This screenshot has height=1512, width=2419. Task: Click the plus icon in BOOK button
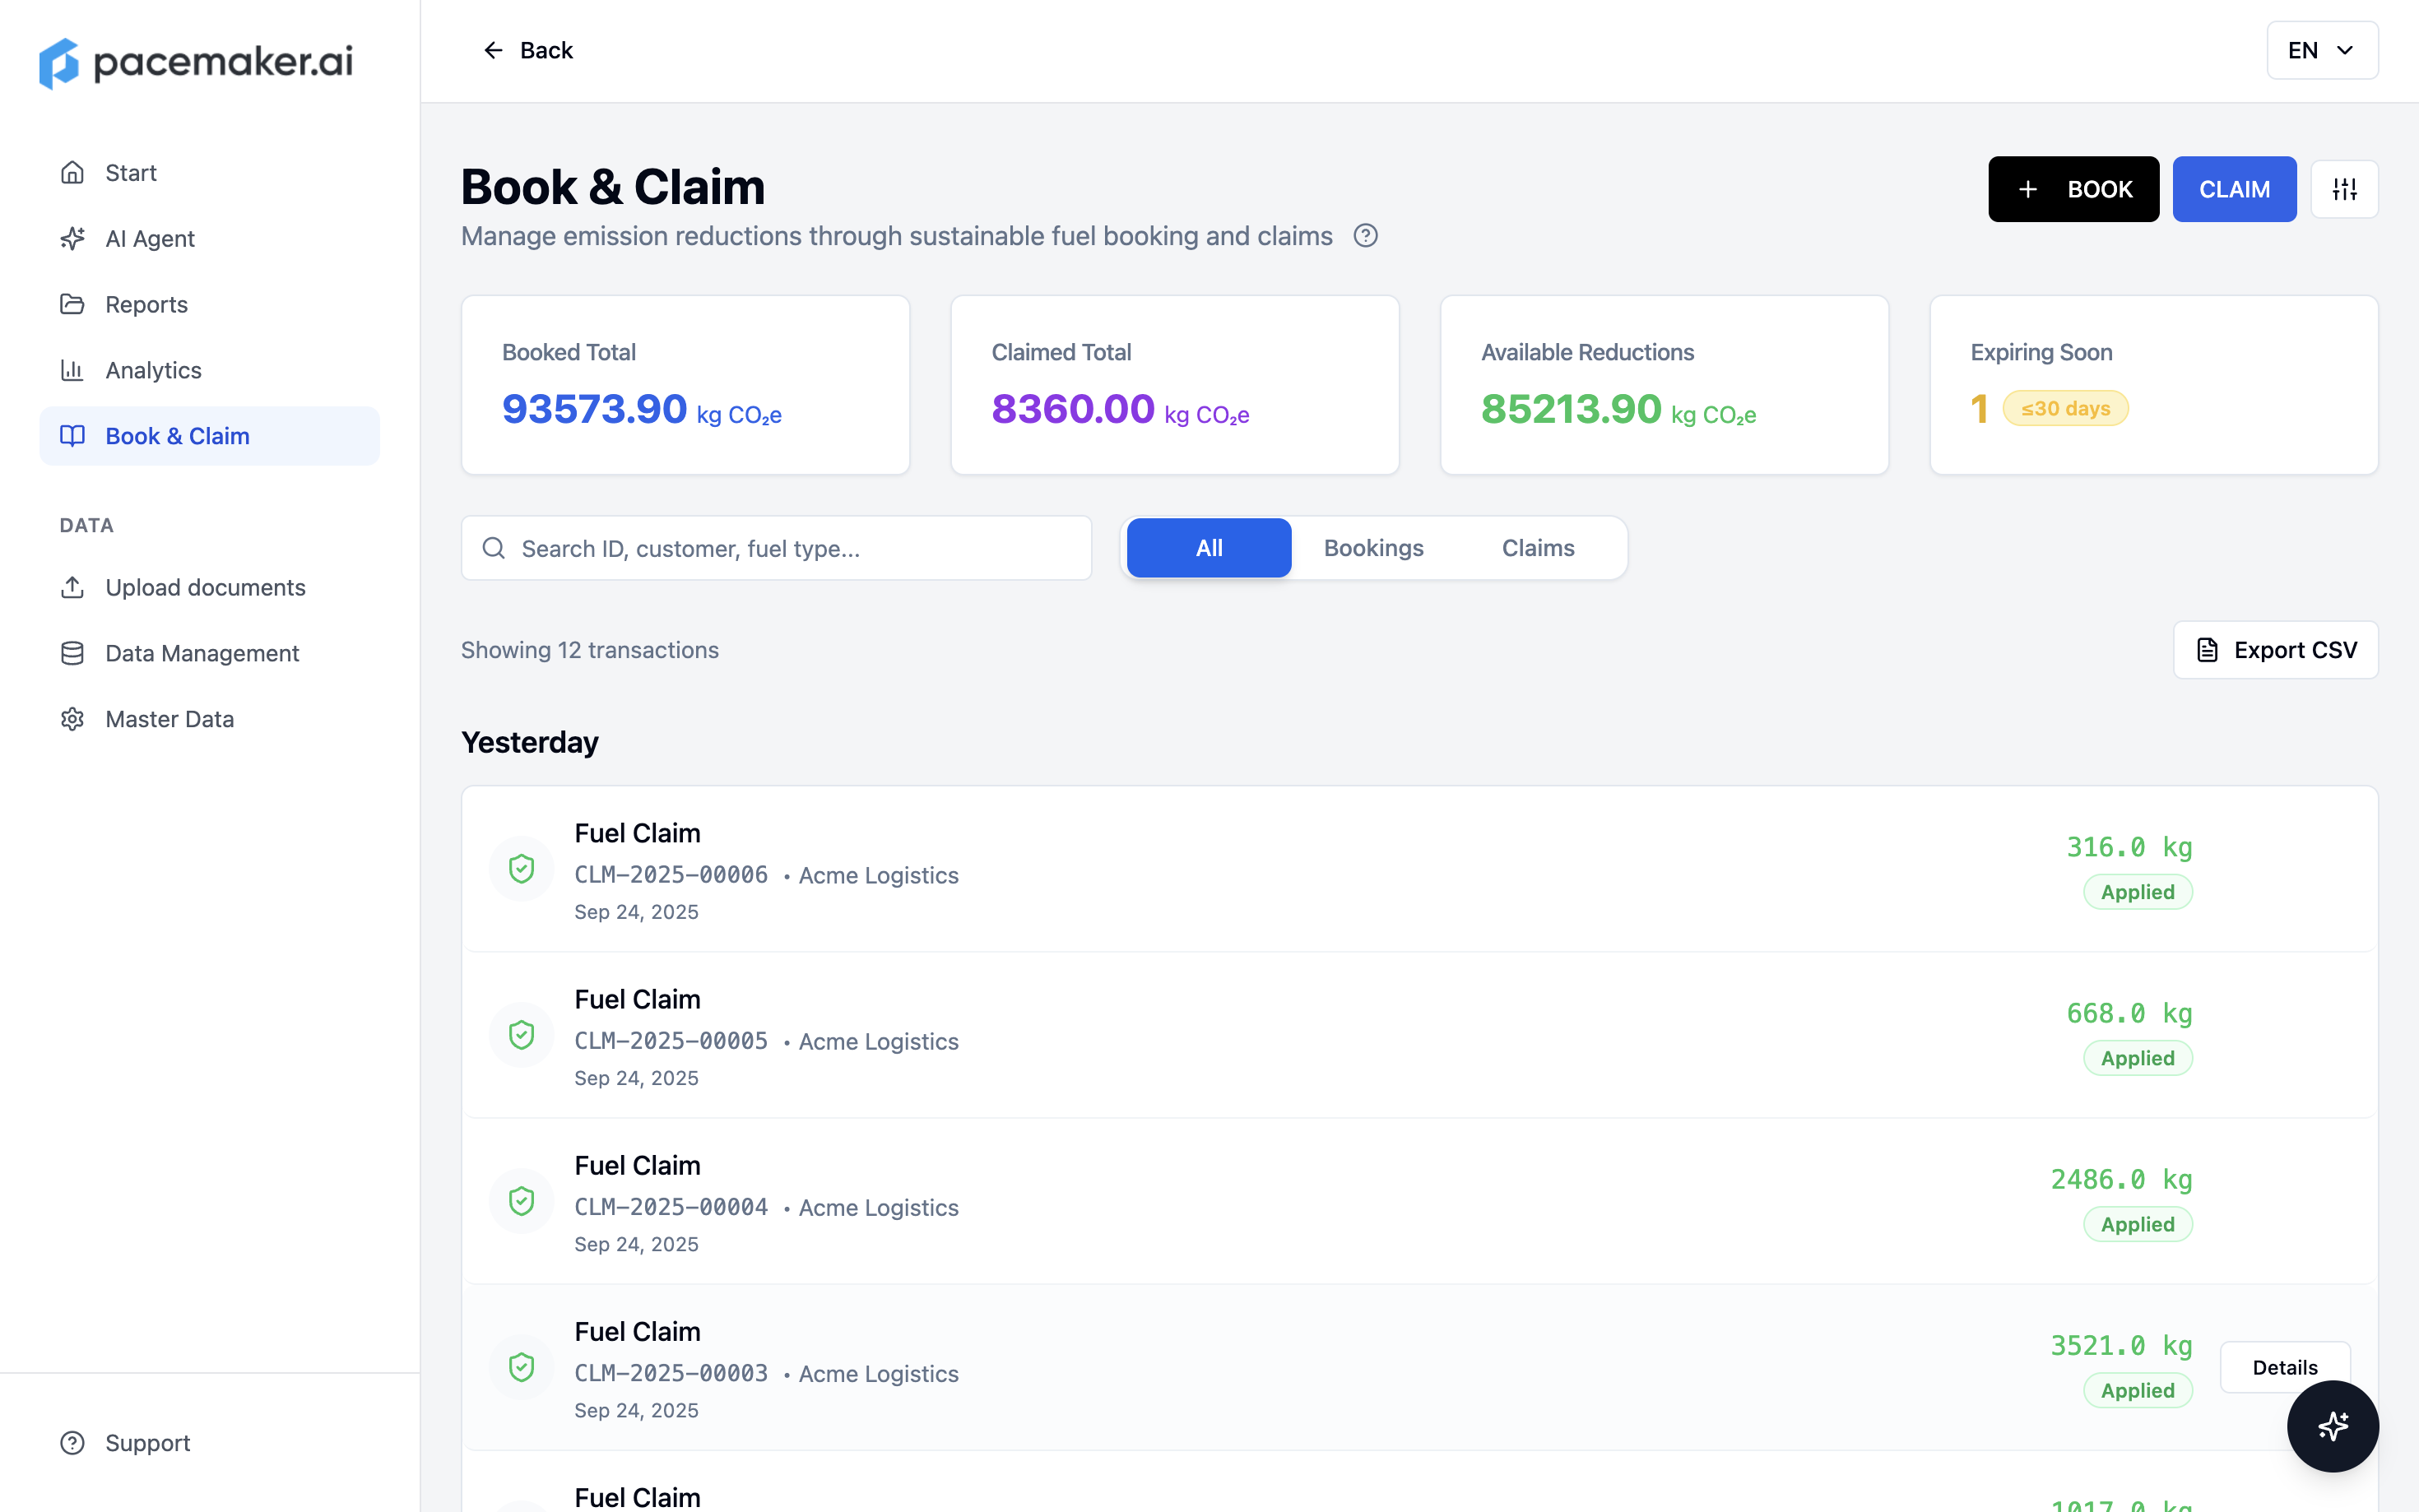pos(2028,189)
